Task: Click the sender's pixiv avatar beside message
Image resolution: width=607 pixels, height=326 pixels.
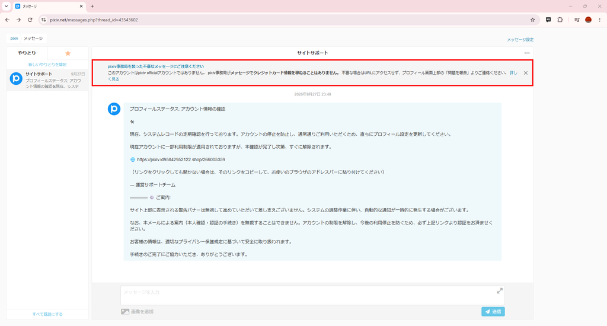Action: (x=114, y=109)
